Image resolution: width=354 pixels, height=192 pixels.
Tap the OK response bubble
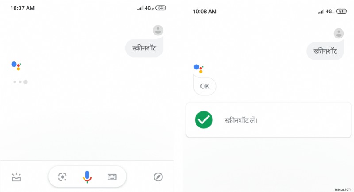coord(205,86)
